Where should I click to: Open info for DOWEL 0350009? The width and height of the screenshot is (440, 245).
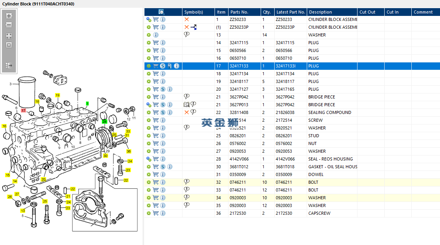[163, 174]
